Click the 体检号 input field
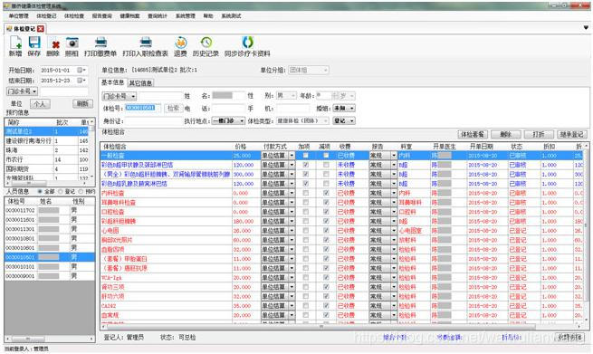This screenshot has width=593, height=354. pos(142,108)
